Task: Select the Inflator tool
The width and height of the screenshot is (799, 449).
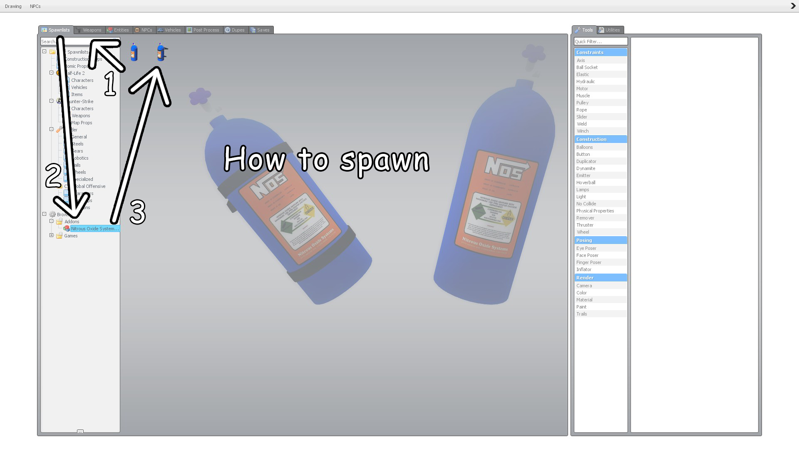Action: (600, 269)
